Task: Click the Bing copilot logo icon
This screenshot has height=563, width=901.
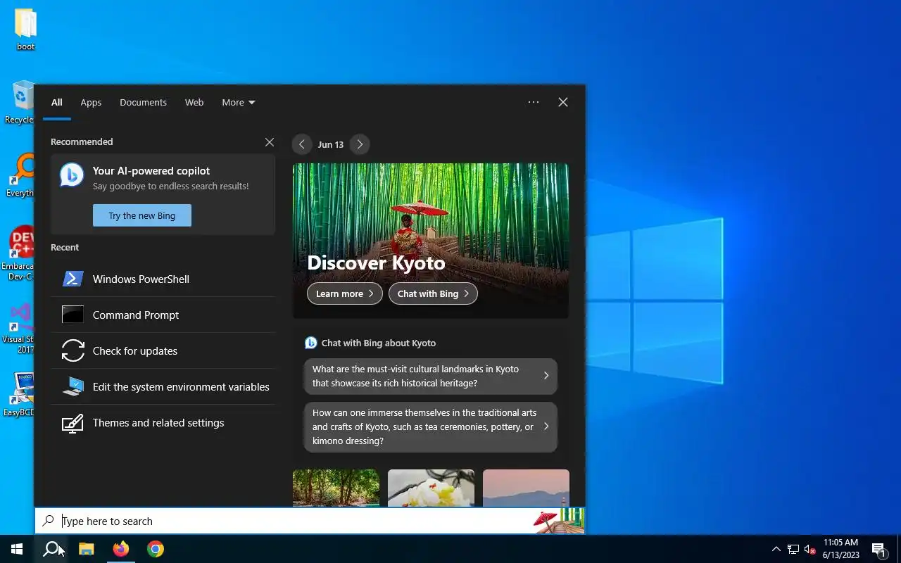Action: tap(72, 175)
